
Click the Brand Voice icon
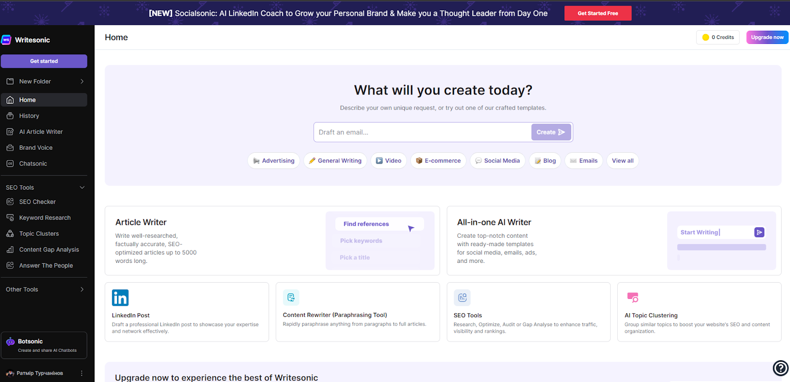pyautogui.click(x=10, y=148)
